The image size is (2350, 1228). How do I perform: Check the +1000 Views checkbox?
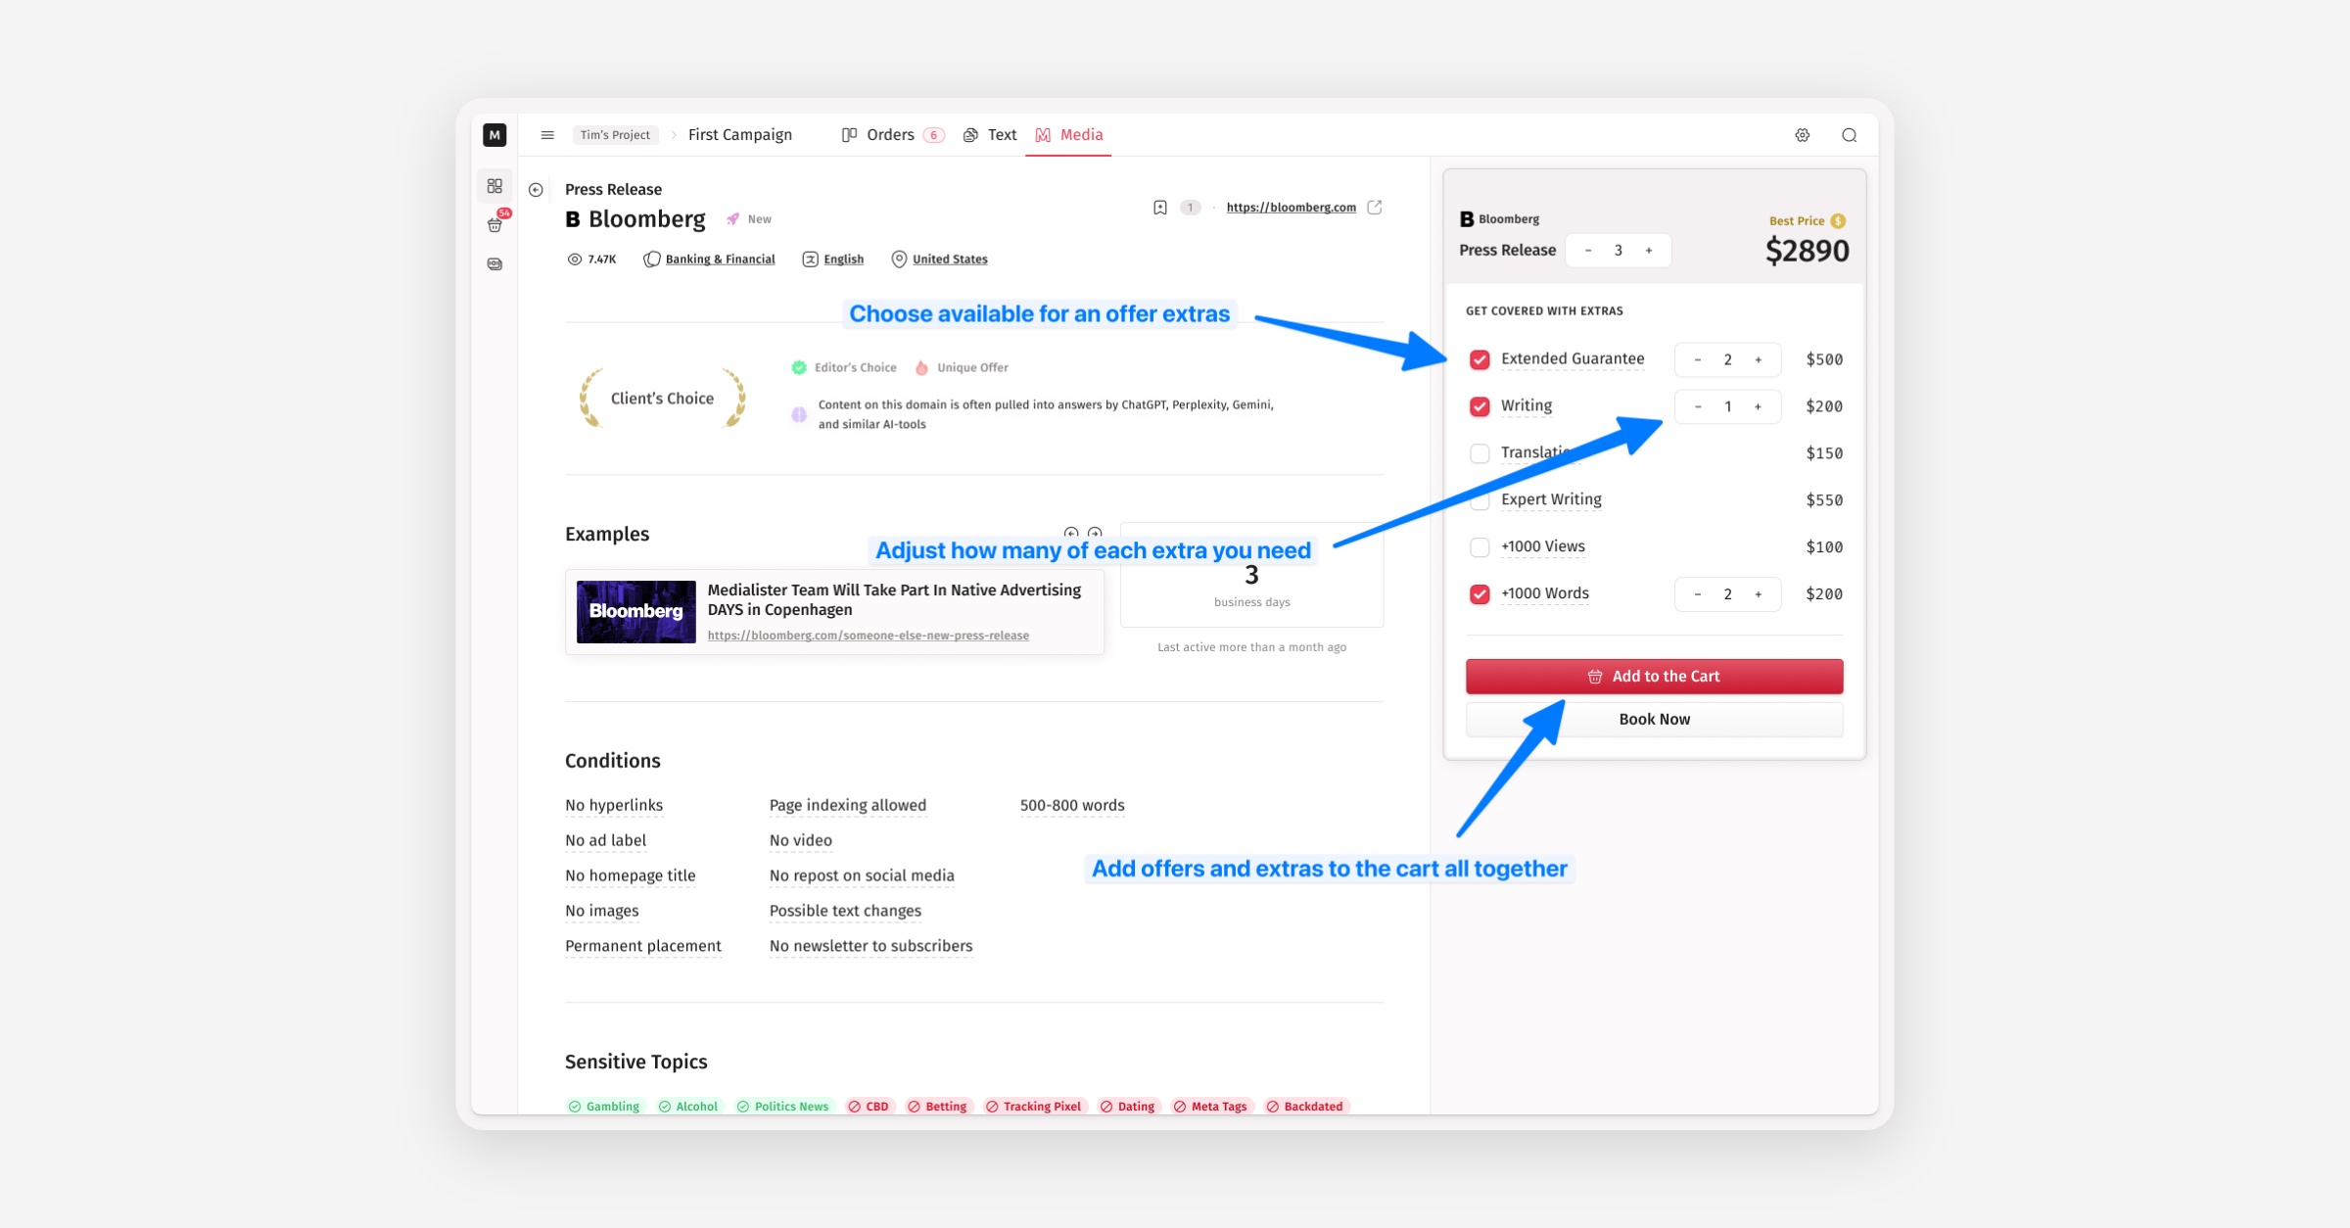pyautogui.click(x=1480, y=547)
